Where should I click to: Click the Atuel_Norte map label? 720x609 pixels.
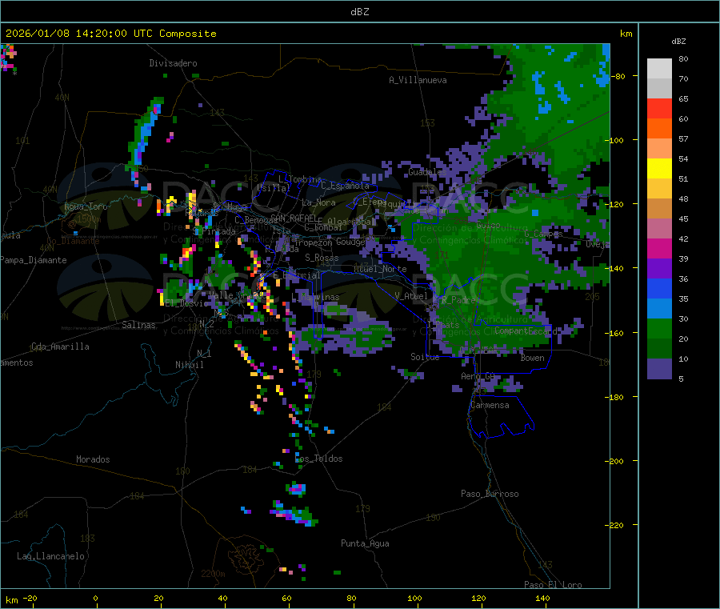pos(380,269)
